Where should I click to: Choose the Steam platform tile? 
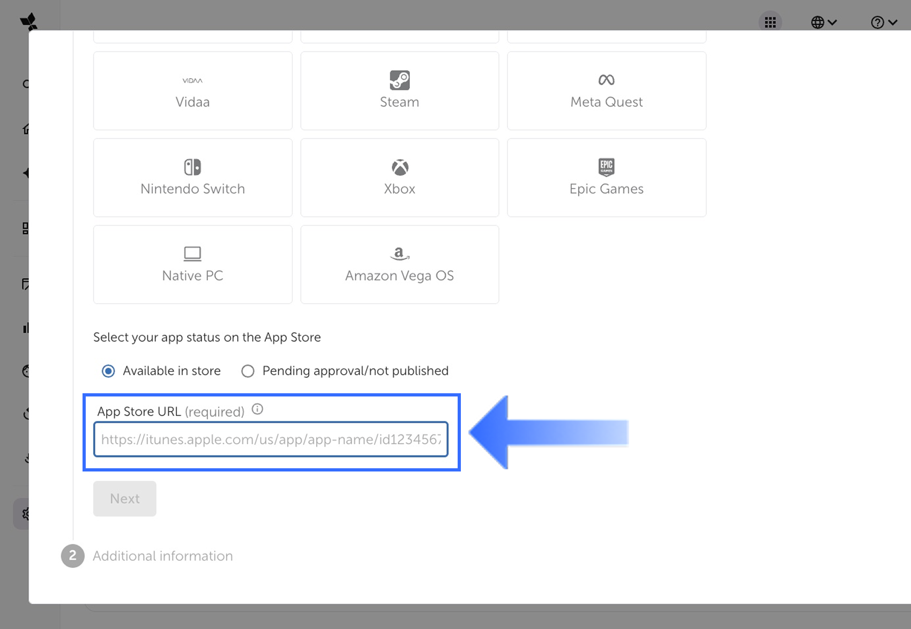pyautogui.click(x=399, y=91)
